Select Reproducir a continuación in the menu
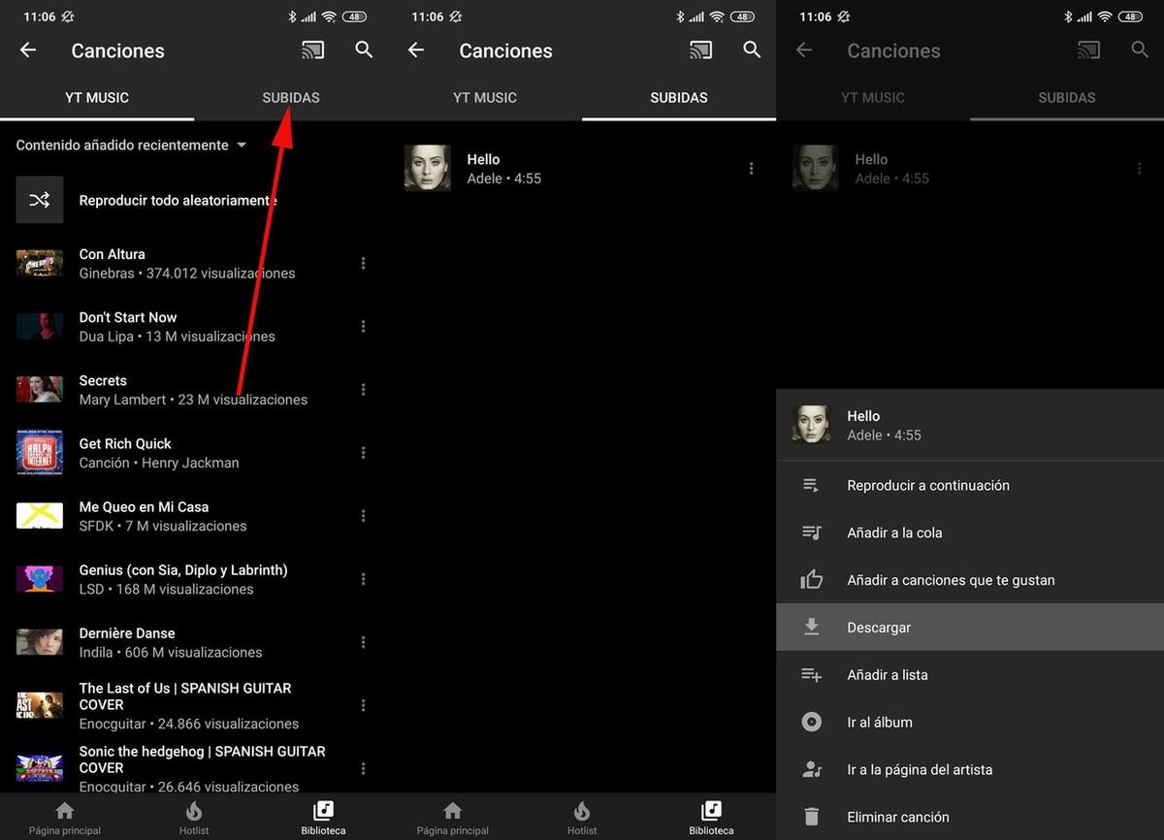This screenshot has width=1164, height=840. tap(811, 485)
